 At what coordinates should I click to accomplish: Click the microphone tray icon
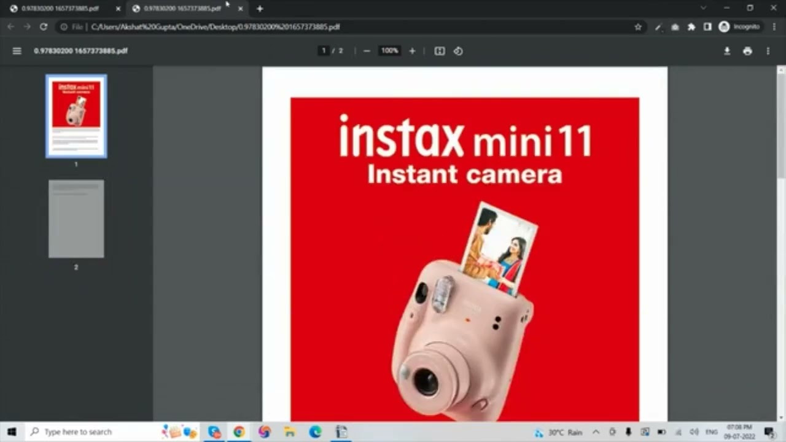(629, 432)
